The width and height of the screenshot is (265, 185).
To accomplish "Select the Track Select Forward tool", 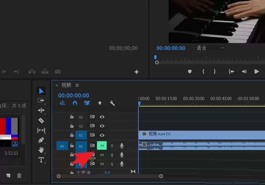I will pos(41,100).
